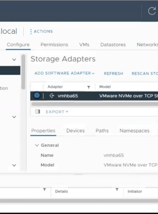Switch to the Permissions tab
Screen dimensions: 158x214
click(54, 45)
